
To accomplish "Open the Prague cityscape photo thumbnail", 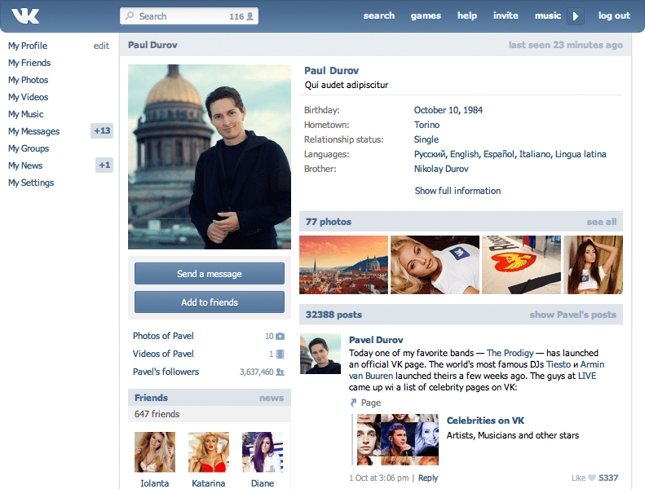I will pyautogui.click(x=343, y=265).
